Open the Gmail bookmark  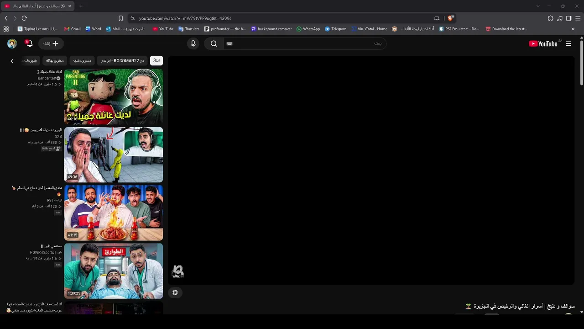pos(73,29)
